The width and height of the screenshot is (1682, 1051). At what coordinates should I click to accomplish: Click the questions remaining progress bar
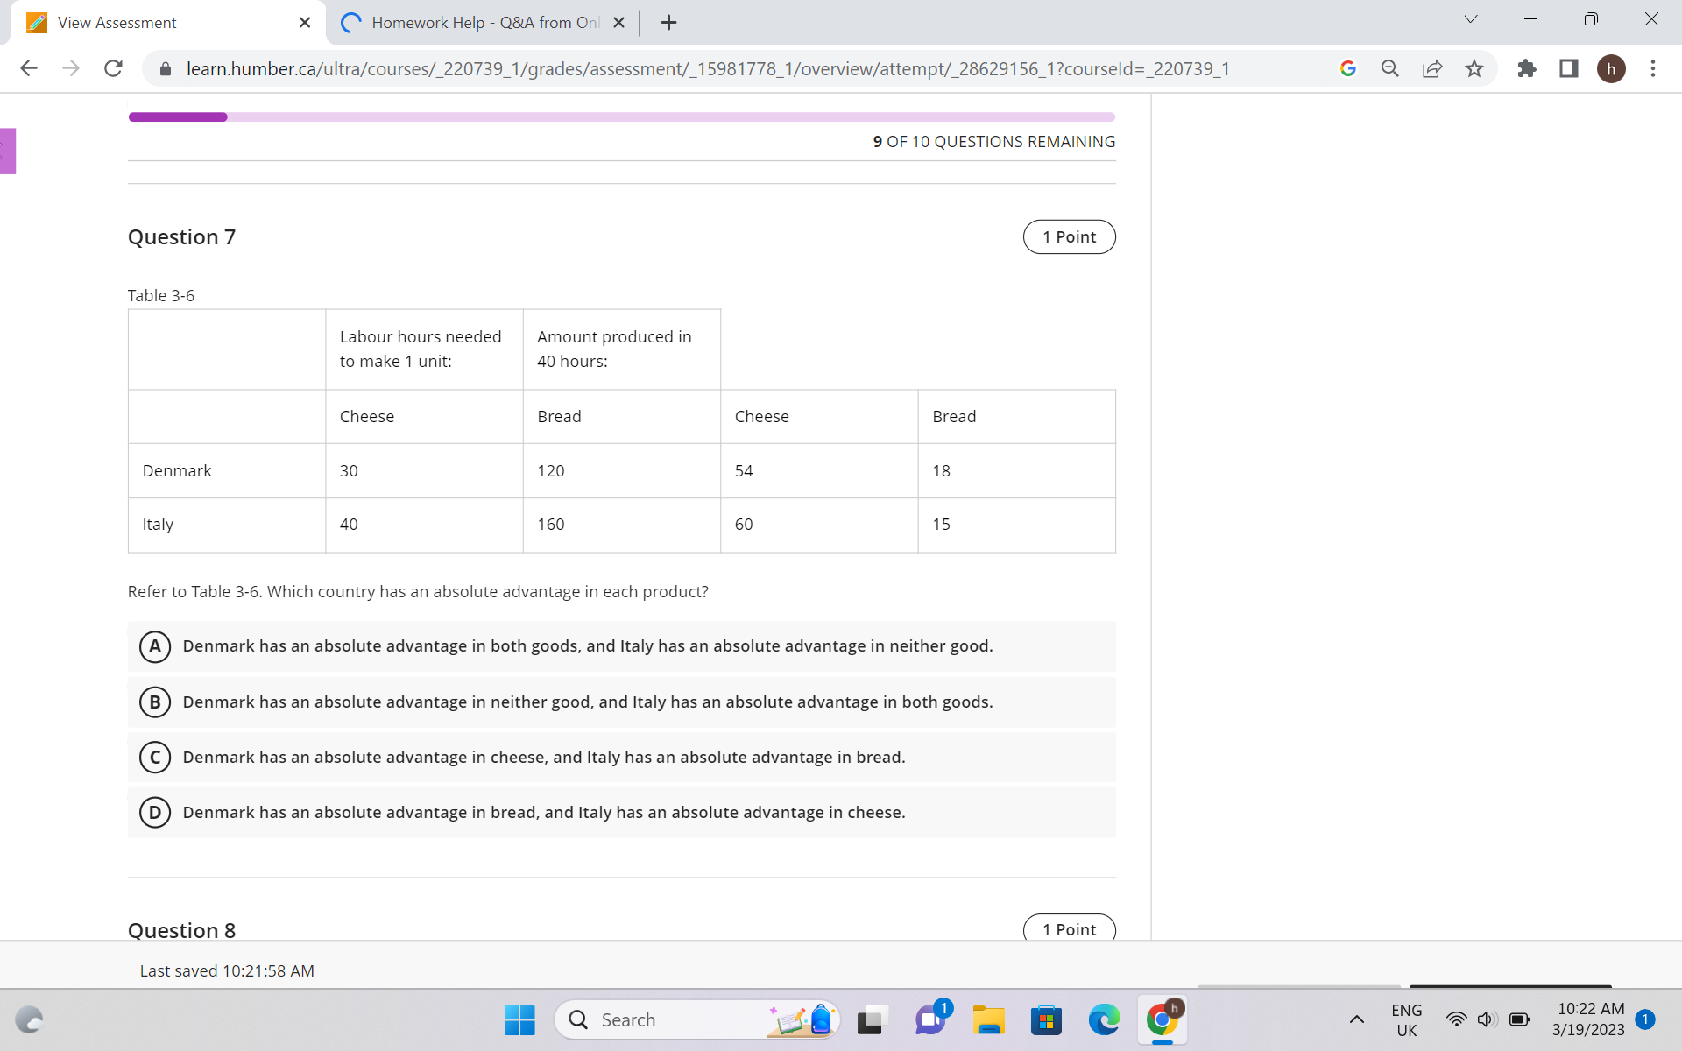tap(621, 116)
